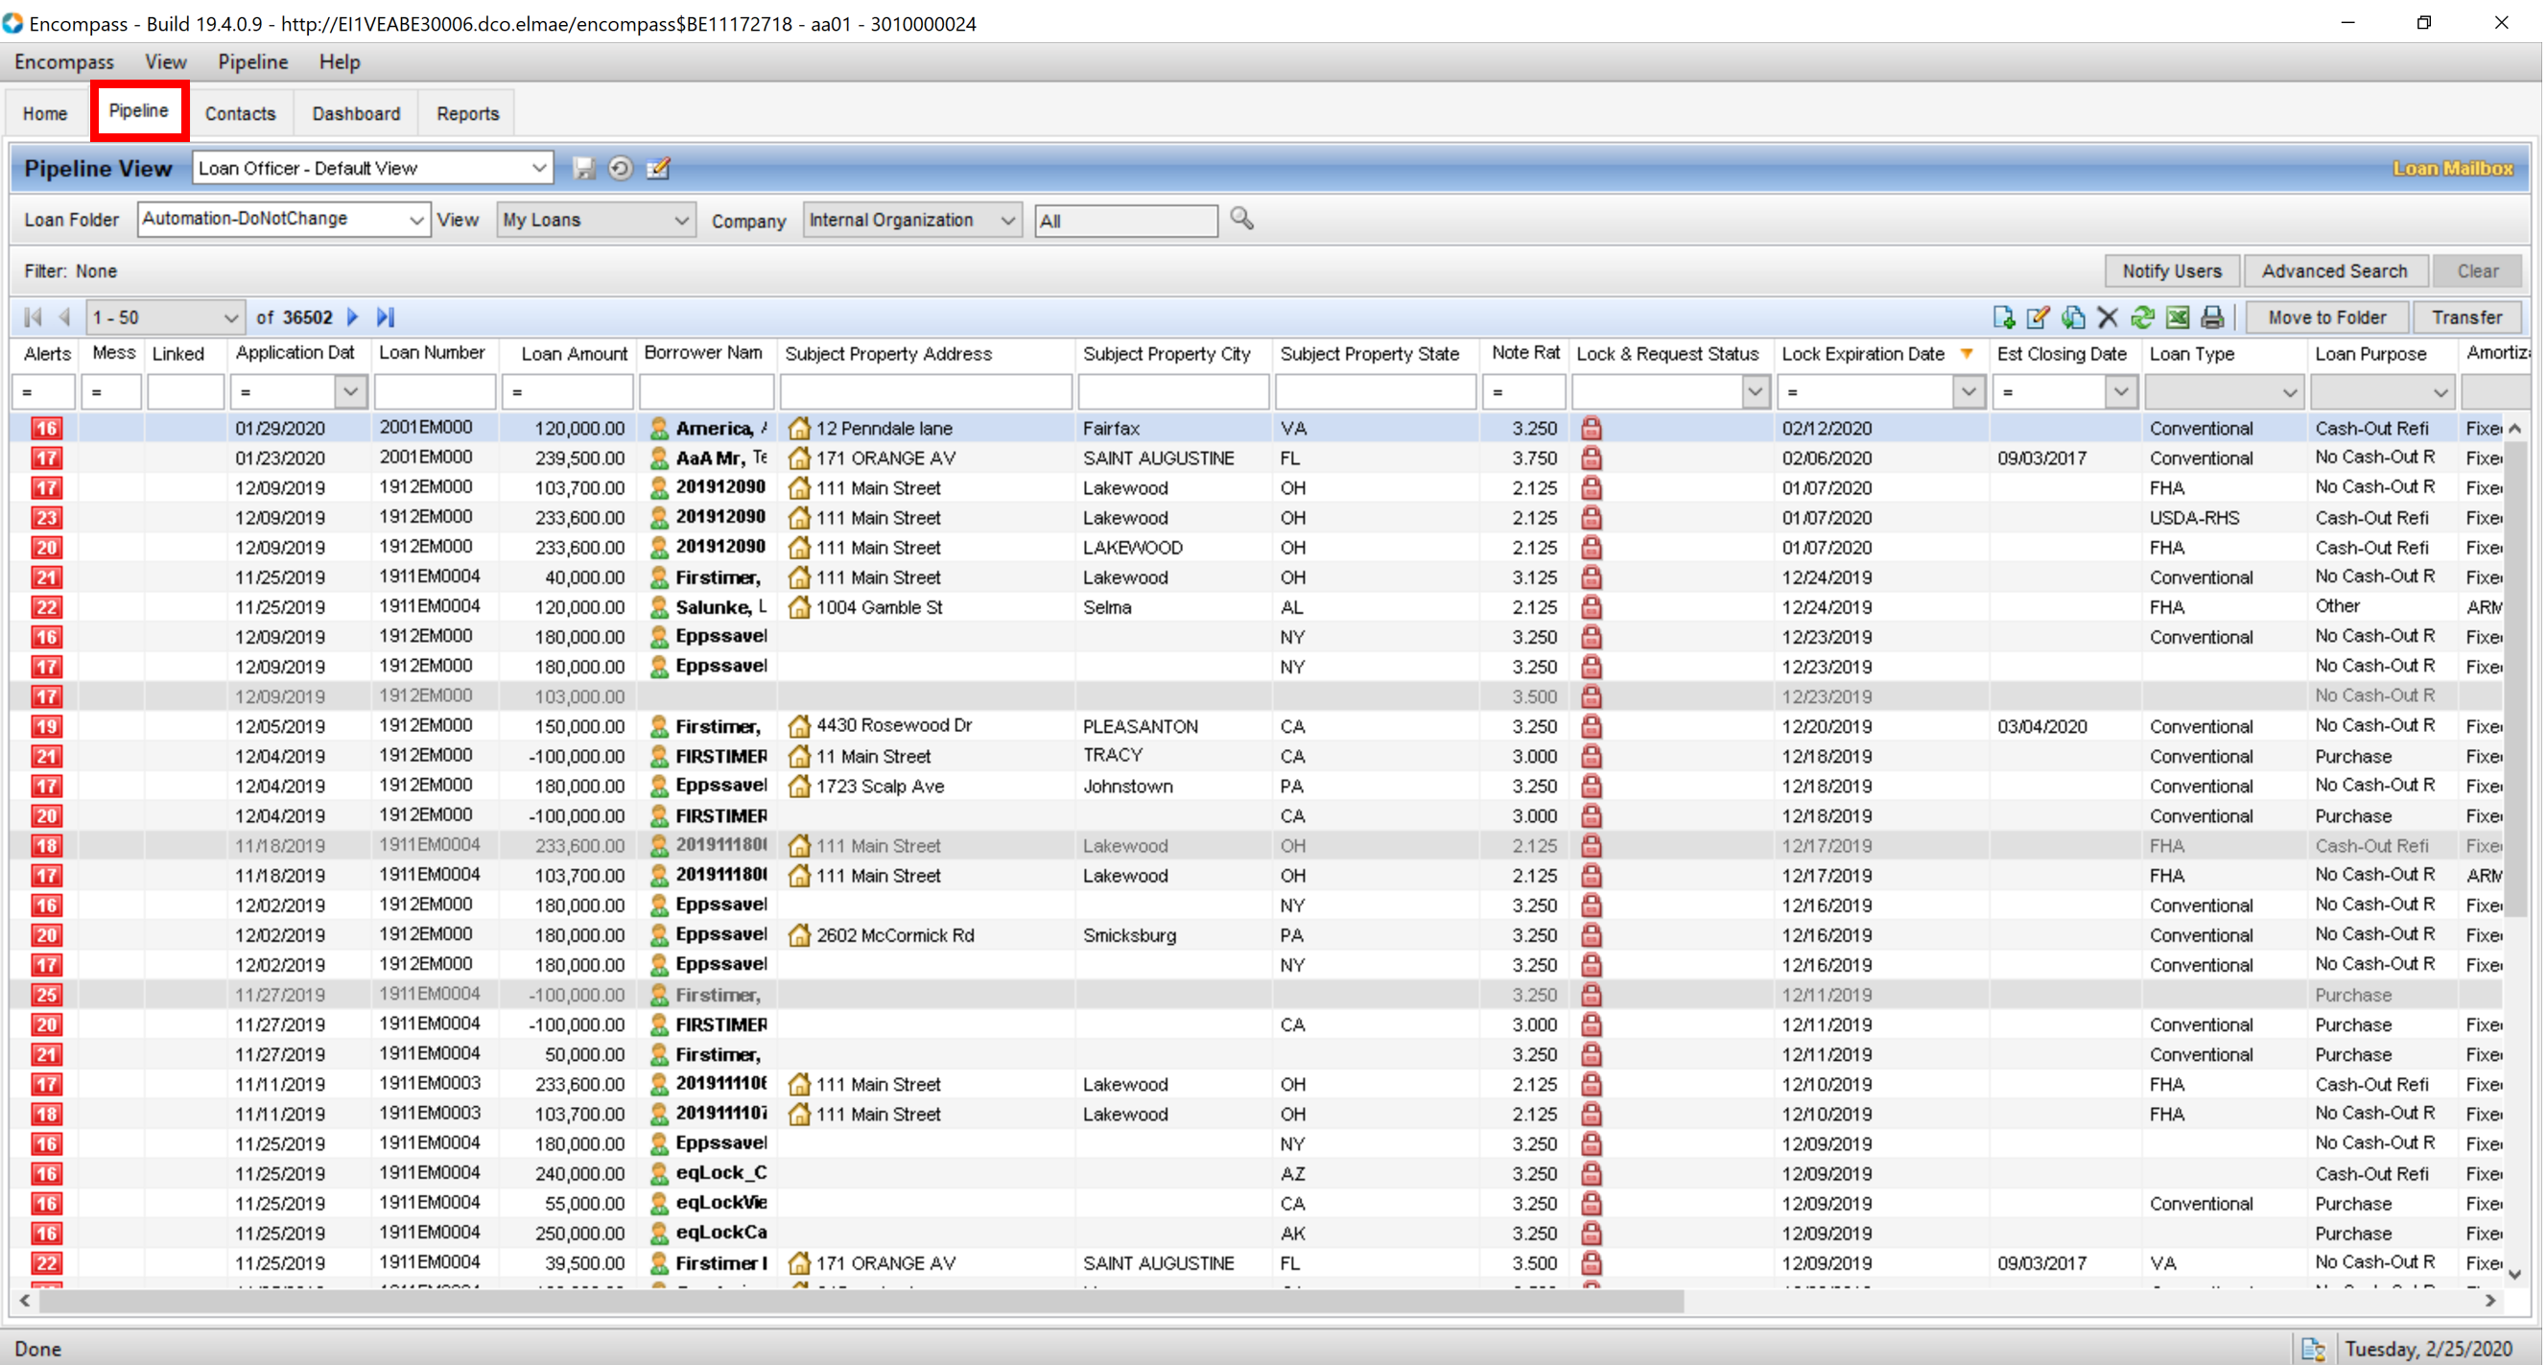This screenshot has height=1365, width=2547.
Task: Click the horizontal scrollbar at bottom
Action: click(x=861, y=1301)
